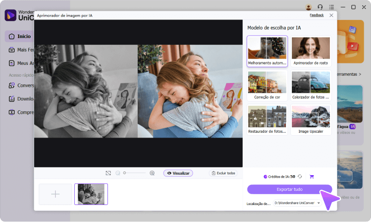The image size is (371, 222).
Task: Click the zoom in magnifier icon
Action: point(152,173)
